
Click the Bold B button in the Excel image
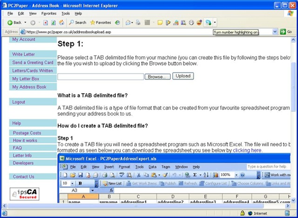click(80, 183)
